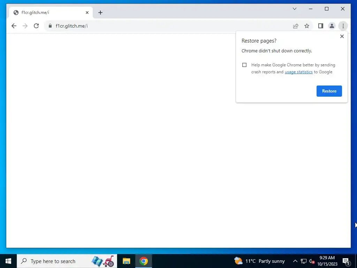Open the notification center

346,261
